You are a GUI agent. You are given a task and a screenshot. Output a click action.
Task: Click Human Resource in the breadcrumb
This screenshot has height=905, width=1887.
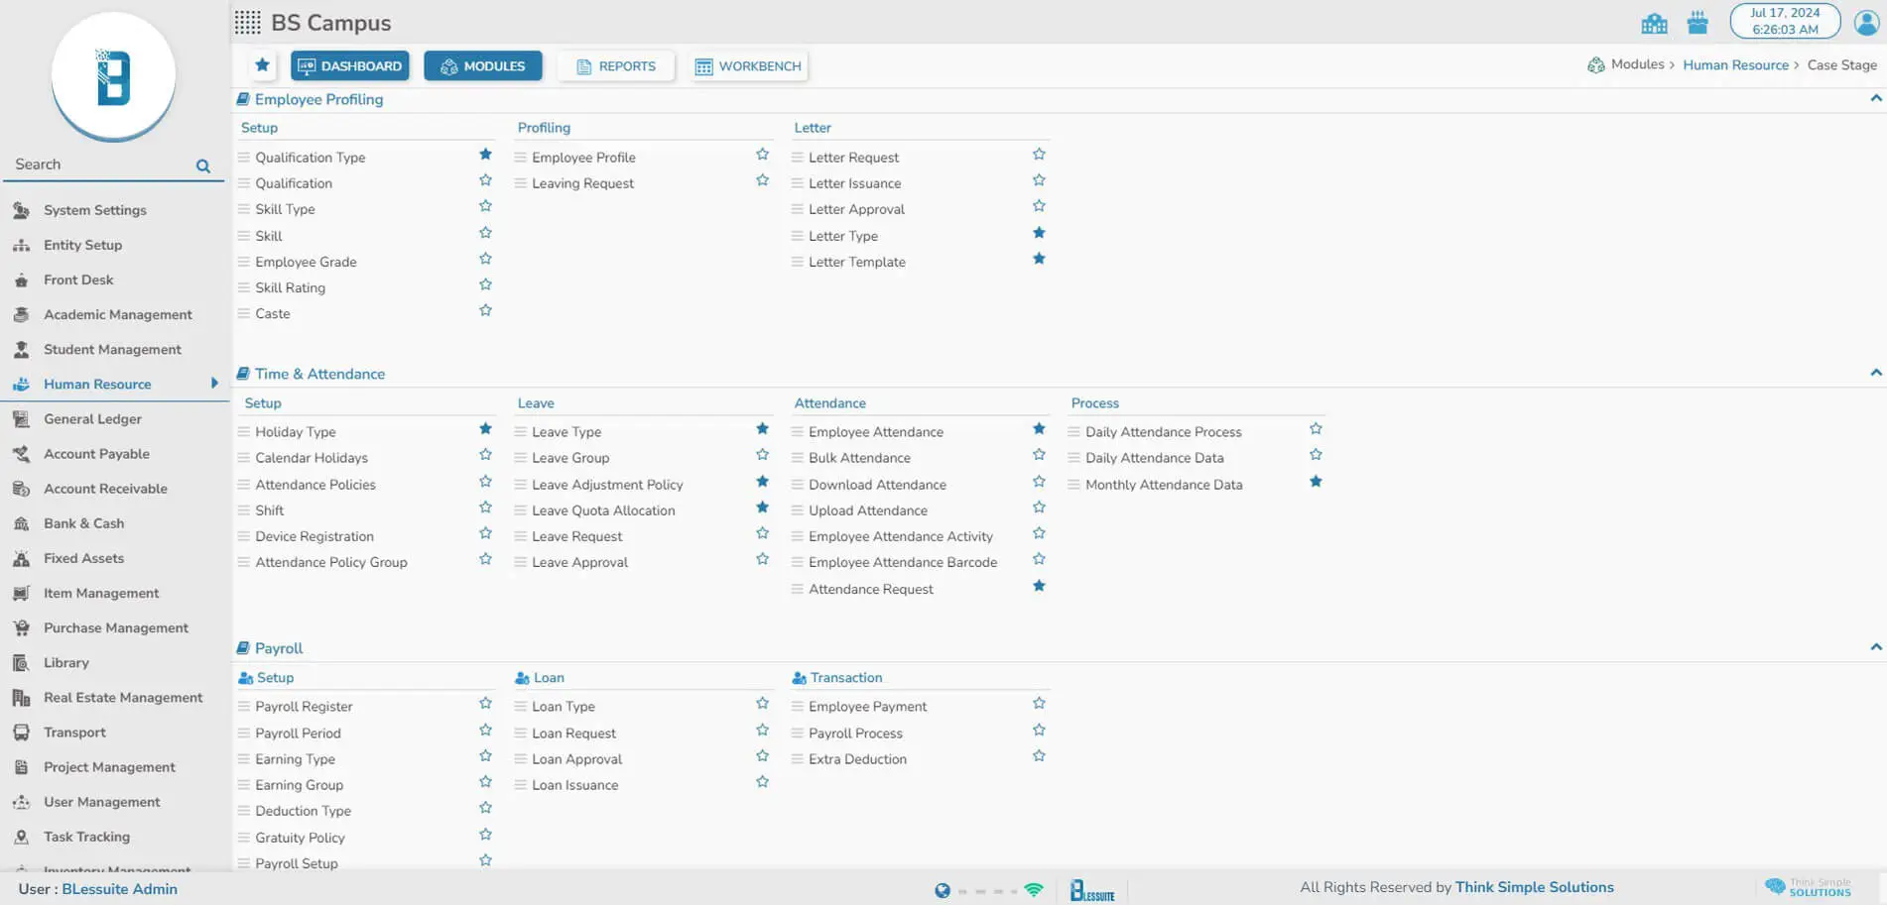tap(1735, 65)
